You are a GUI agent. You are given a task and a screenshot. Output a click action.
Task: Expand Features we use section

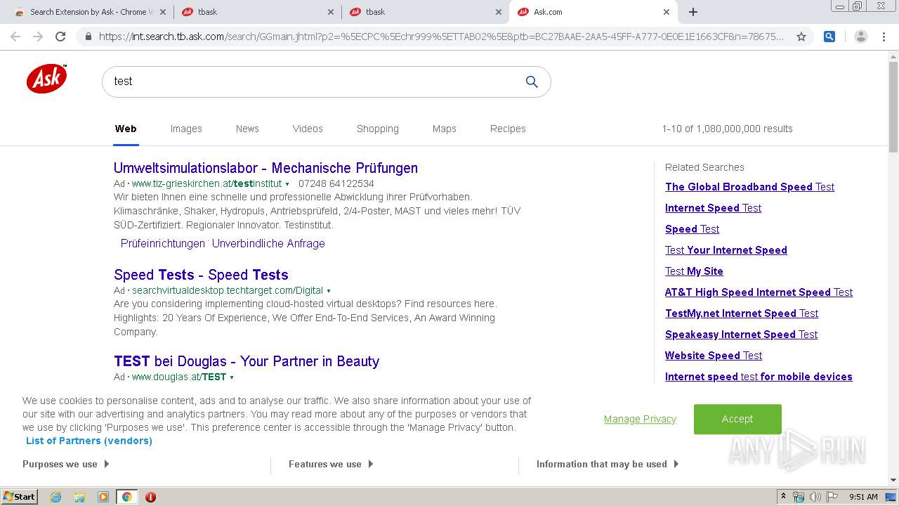point(331,464)
